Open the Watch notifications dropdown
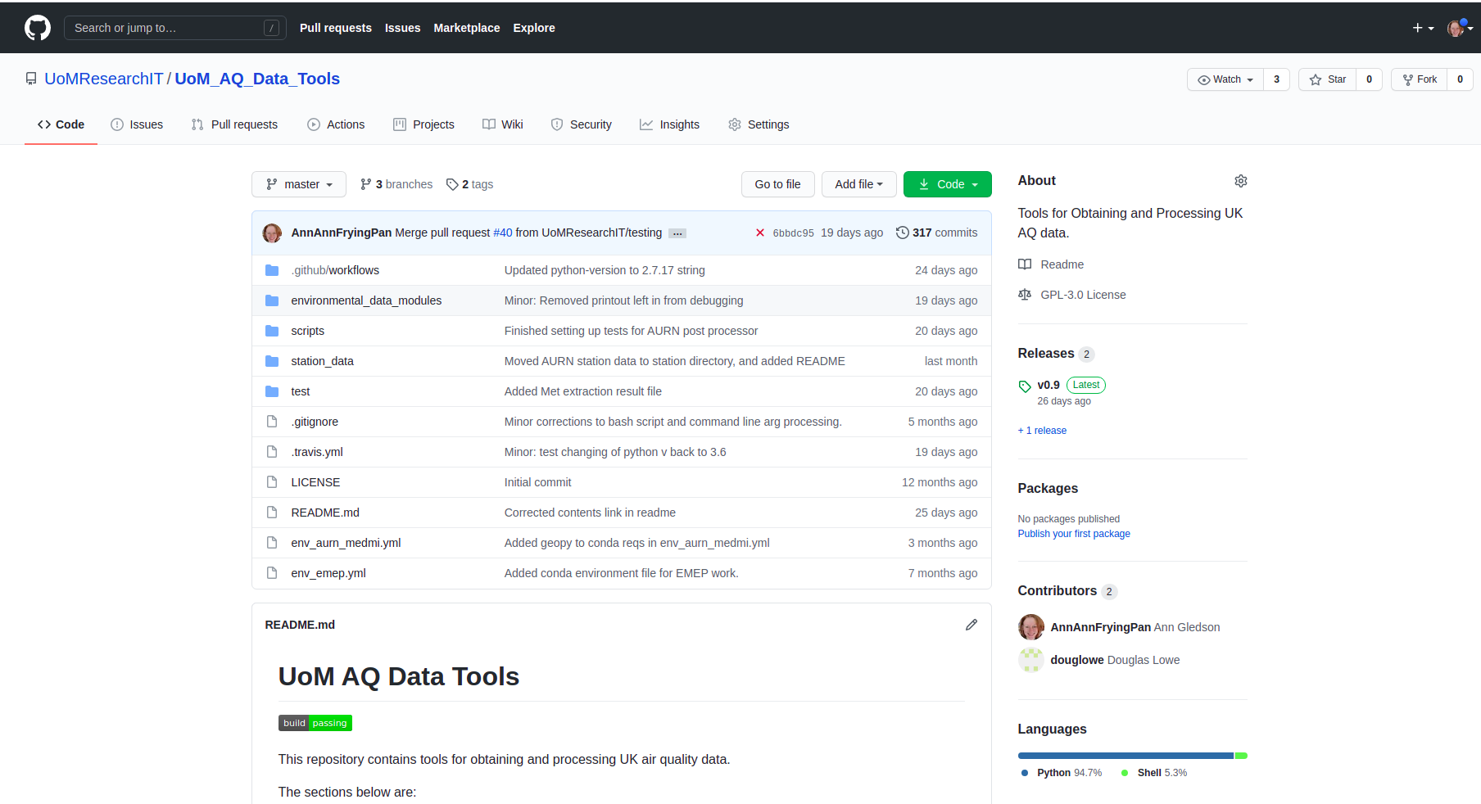Viewport: 1481px width, 804px height. [x=1225, y=79]
